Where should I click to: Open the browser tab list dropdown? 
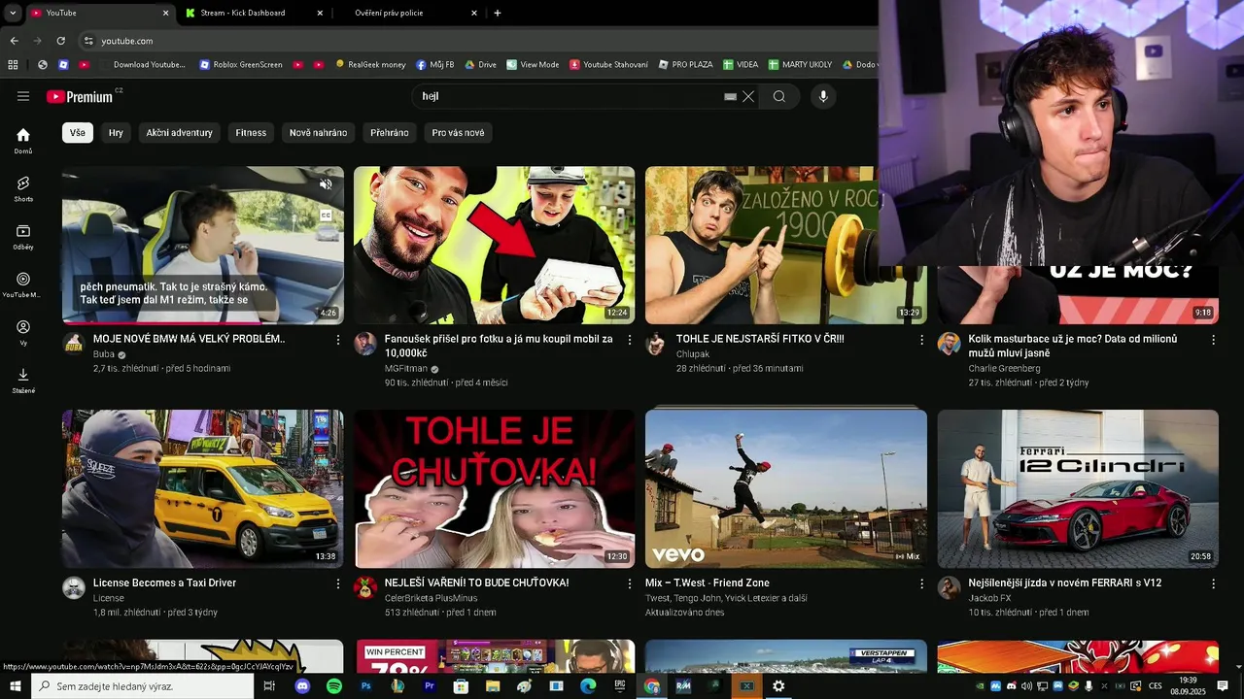point(13,13)
